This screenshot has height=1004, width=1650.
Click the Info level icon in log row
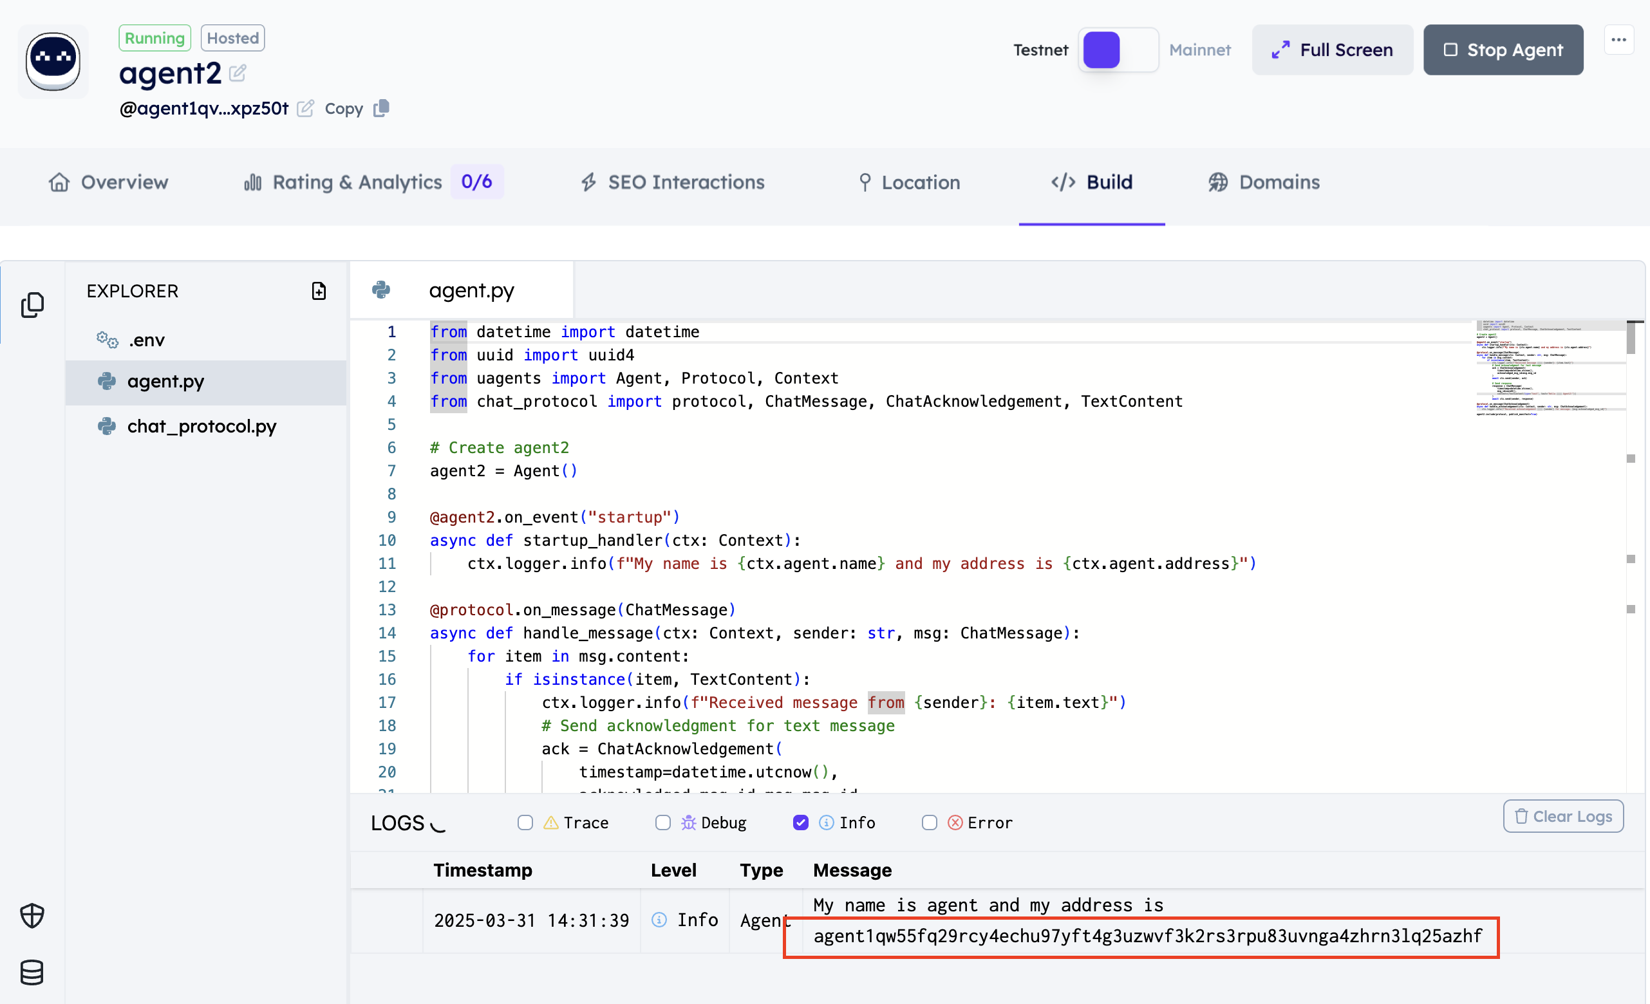[x=659, y=920]
